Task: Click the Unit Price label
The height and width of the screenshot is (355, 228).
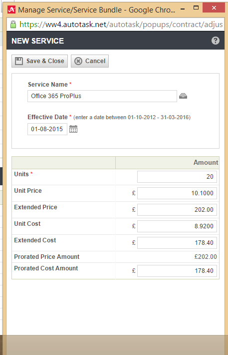Action: (28, 191)
